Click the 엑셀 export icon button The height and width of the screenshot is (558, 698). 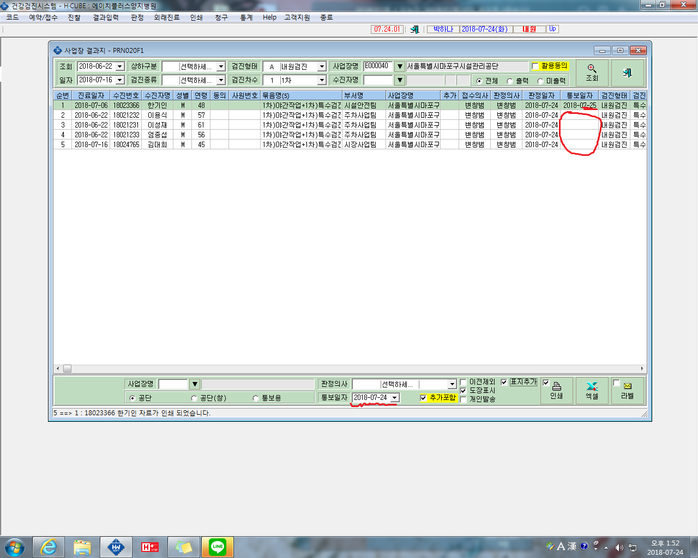592,391
